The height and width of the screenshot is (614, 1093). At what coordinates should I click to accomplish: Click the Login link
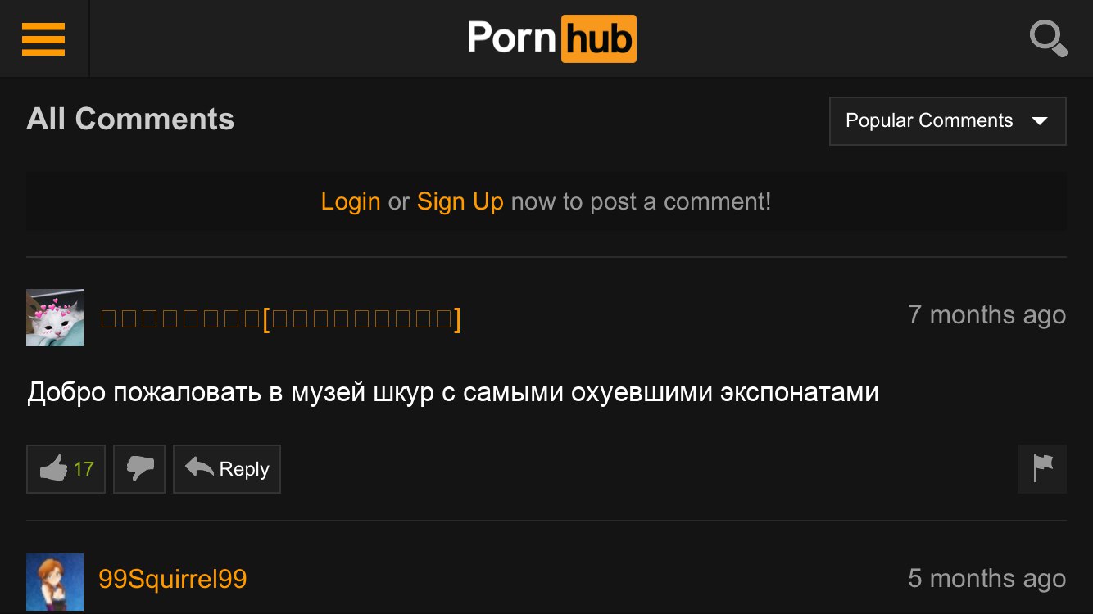351,201
